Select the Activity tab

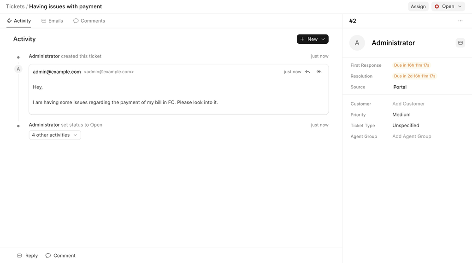tap(19, 21)
